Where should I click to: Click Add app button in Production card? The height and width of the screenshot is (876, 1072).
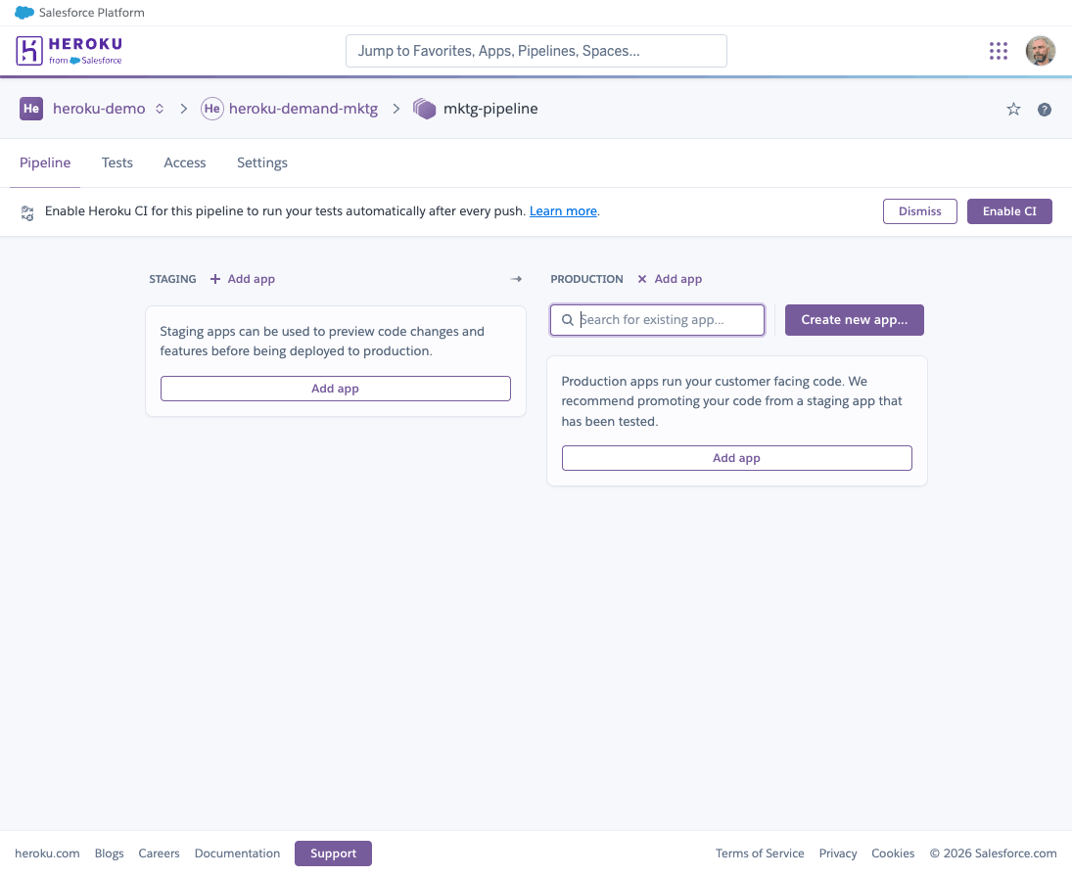tap(736, 458)
